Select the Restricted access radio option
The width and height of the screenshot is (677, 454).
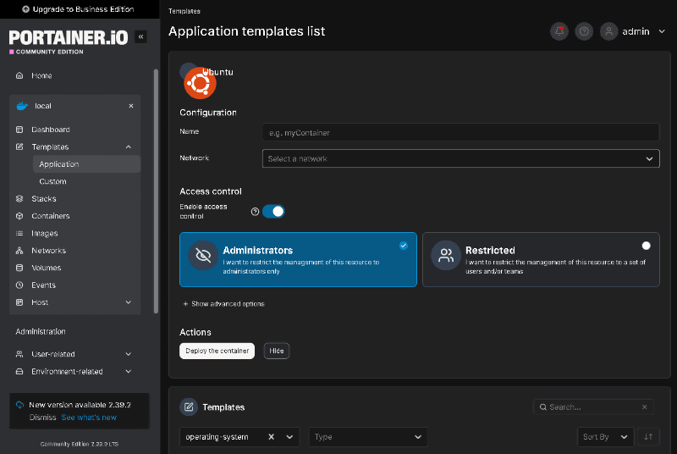coord(646,246)
